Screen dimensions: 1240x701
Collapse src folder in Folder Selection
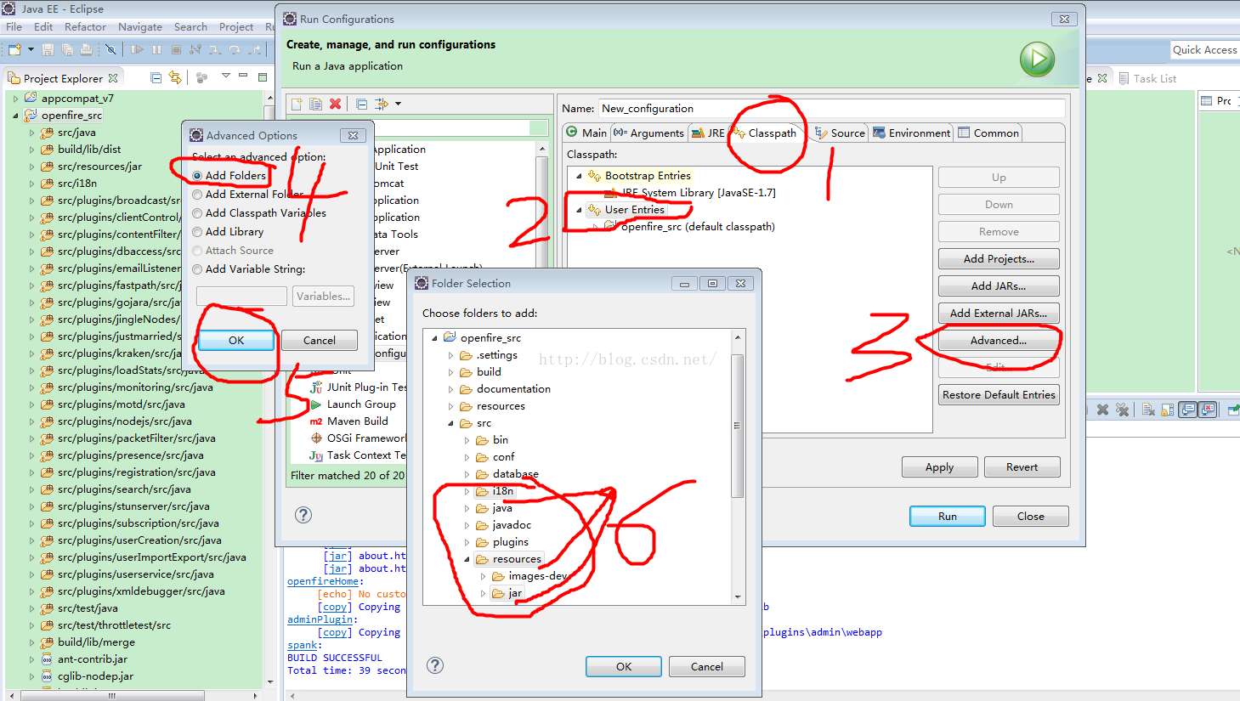coord(450,423)
